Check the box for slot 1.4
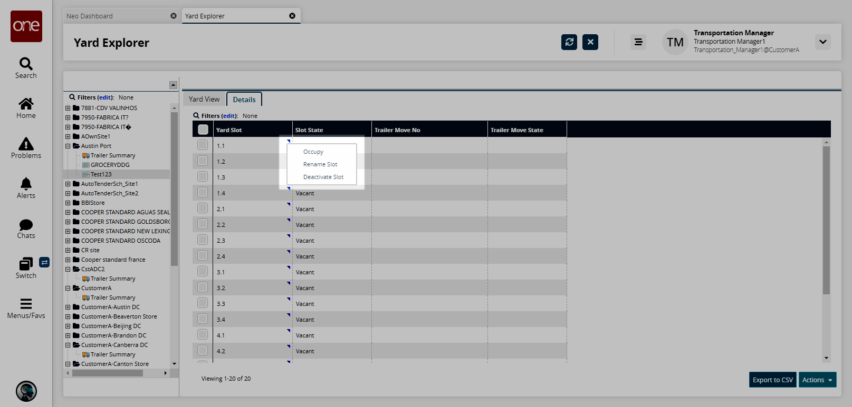852x407 pixels. click(x=203, y=193)
